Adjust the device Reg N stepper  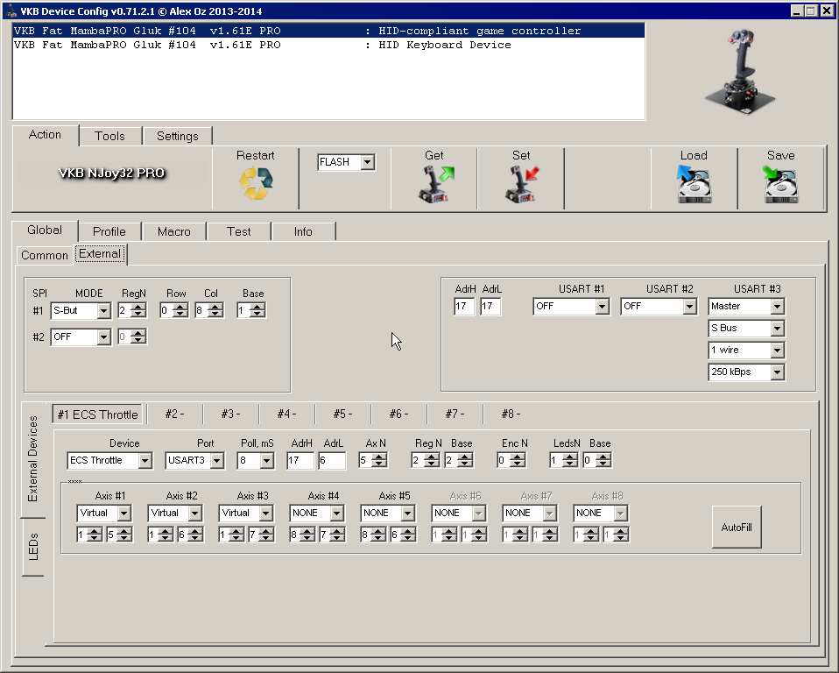[x=432, y=460]
